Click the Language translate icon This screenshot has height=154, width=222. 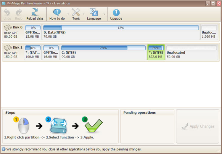pyautogui.click(x=94, y=12)
